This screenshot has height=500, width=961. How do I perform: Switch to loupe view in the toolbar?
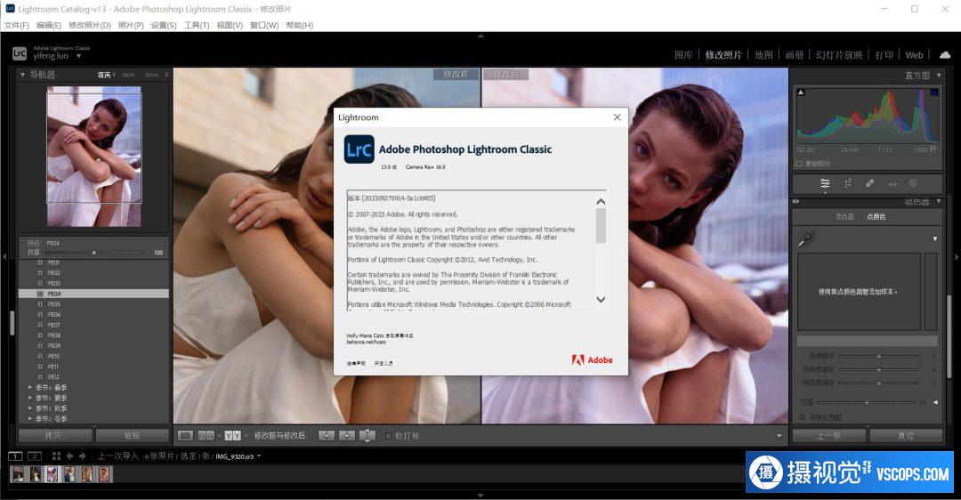pos(185,436)
